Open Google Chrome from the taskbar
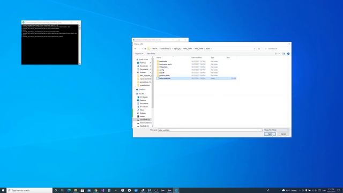 tap(96, 190)
